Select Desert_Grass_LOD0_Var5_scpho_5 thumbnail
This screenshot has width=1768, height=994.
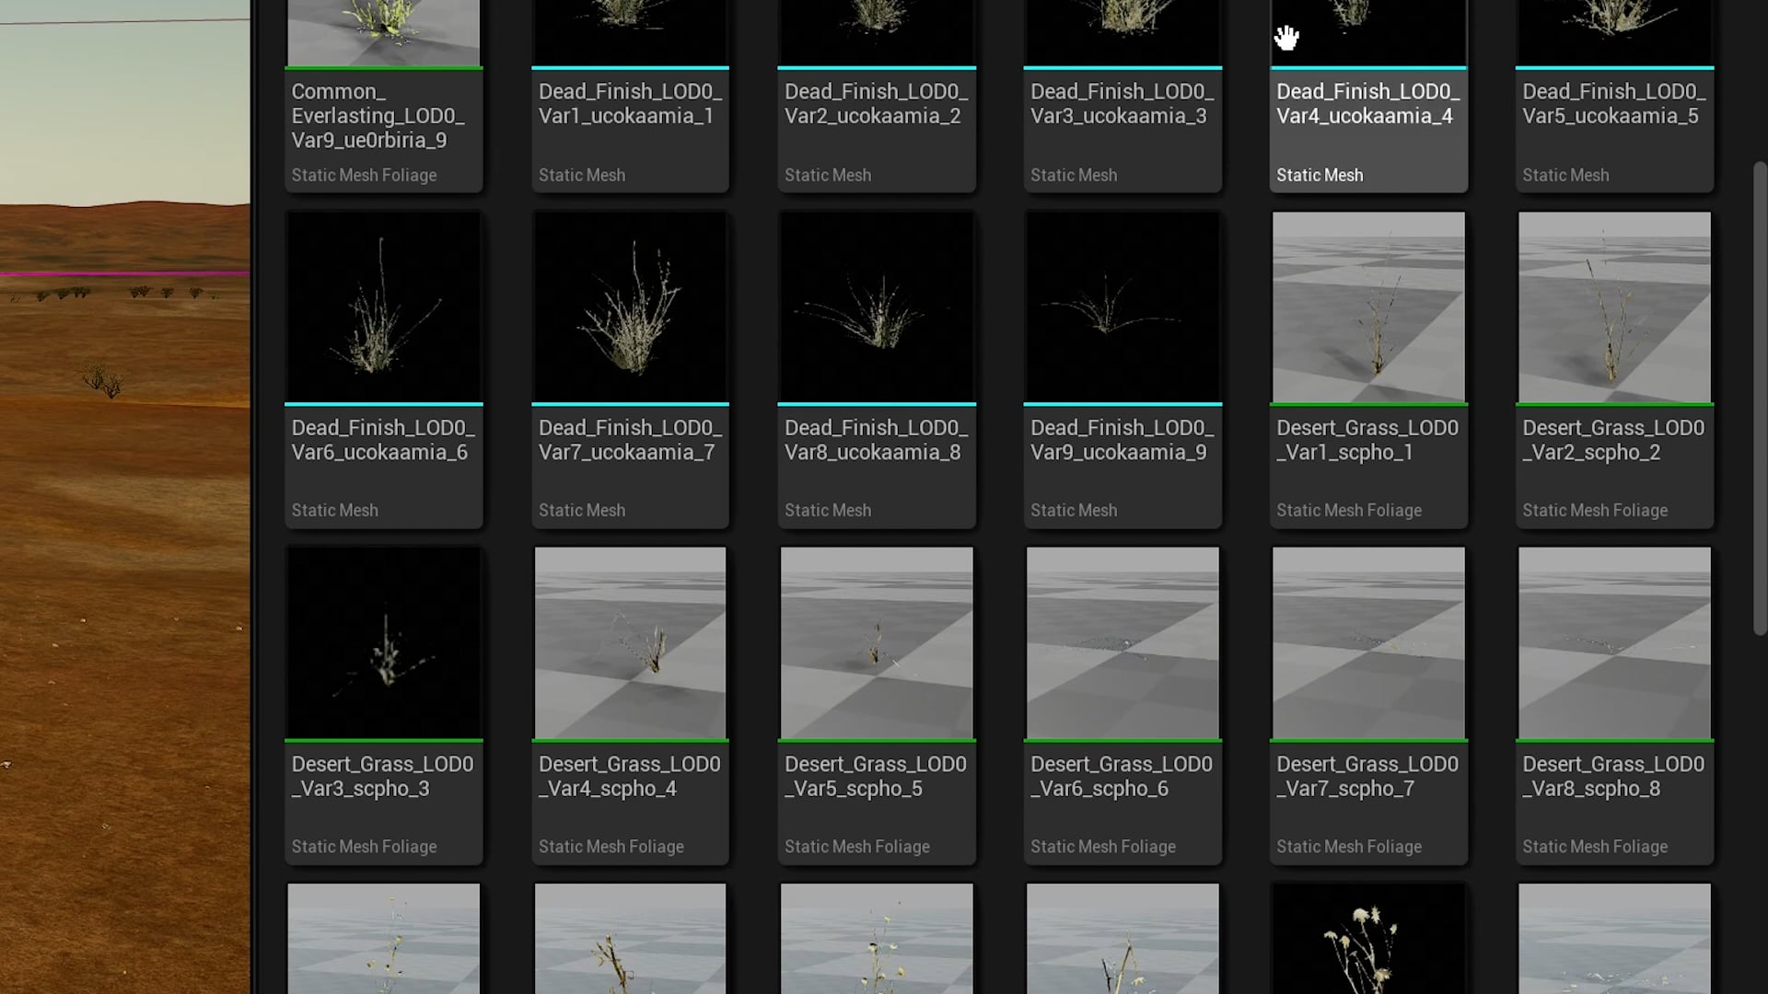point(876,643)
